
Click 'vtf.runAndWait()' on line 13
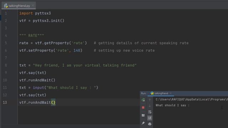click(37, 102)
